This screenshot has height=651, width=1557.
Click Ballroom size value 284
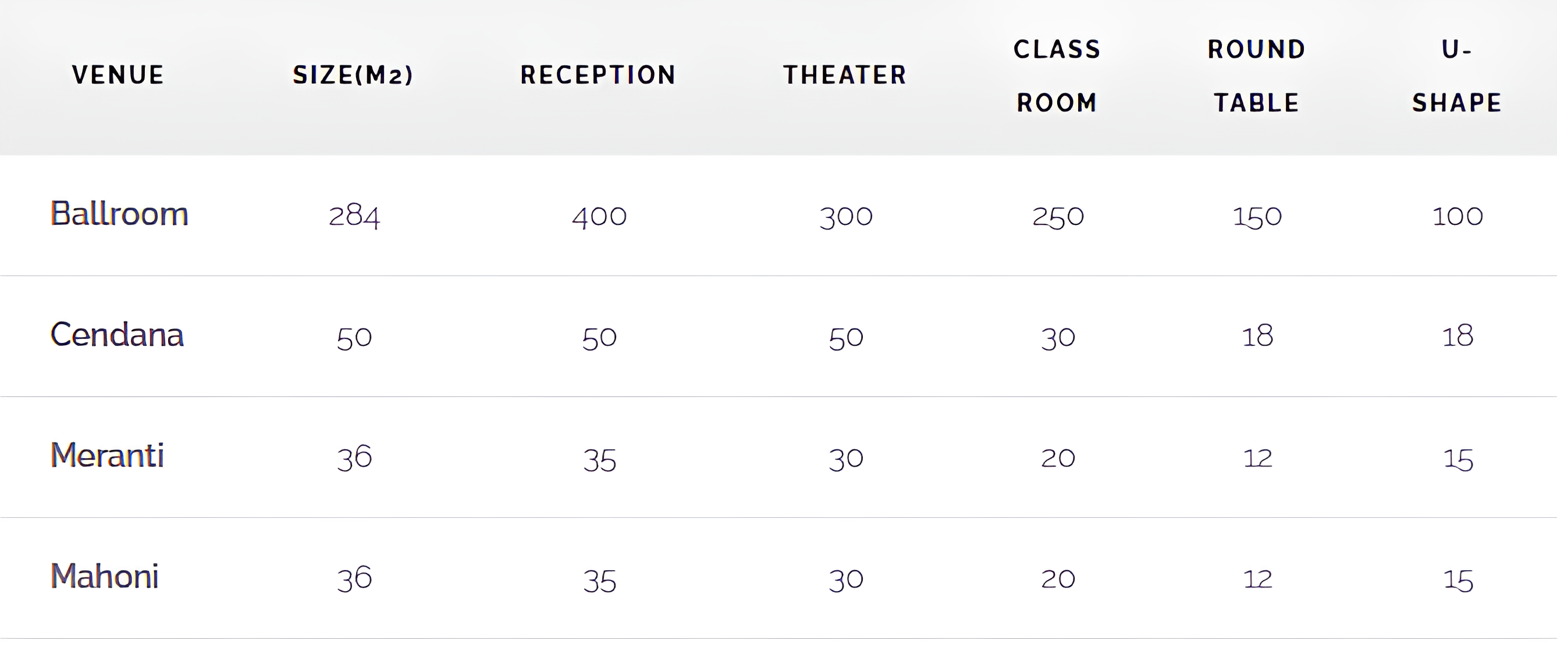[354, 216]
